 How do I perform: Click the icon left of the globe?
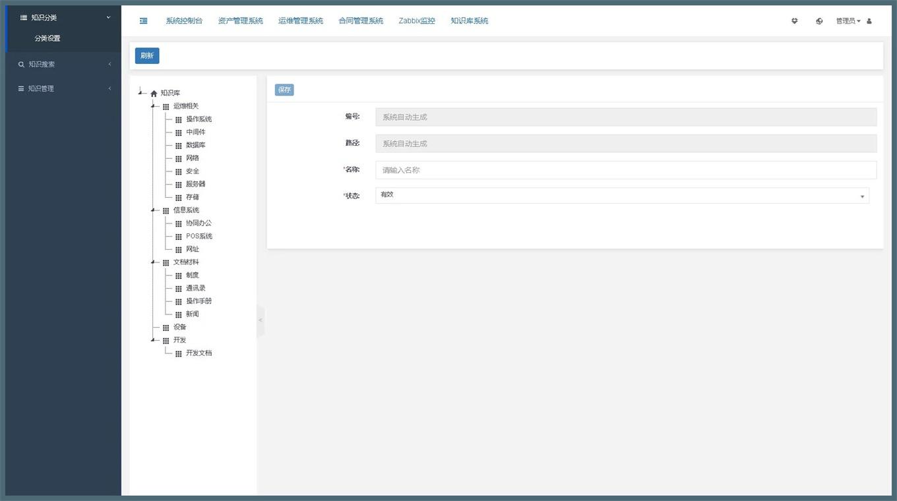point(795,21)
